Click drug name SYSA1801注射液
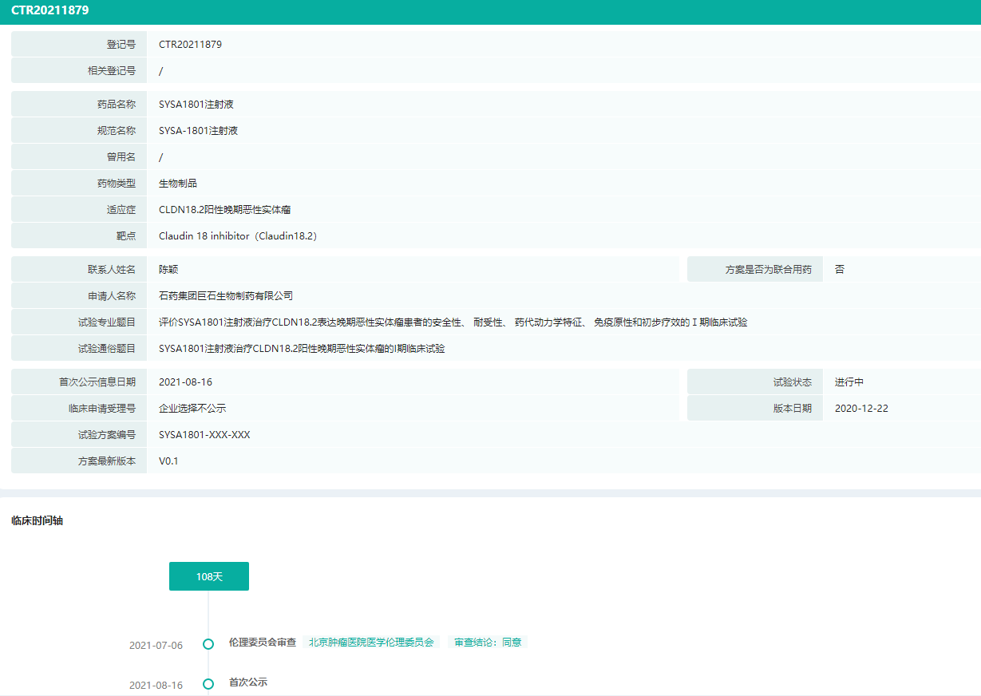This screenshot has width=981, height=696. [196, 105]
